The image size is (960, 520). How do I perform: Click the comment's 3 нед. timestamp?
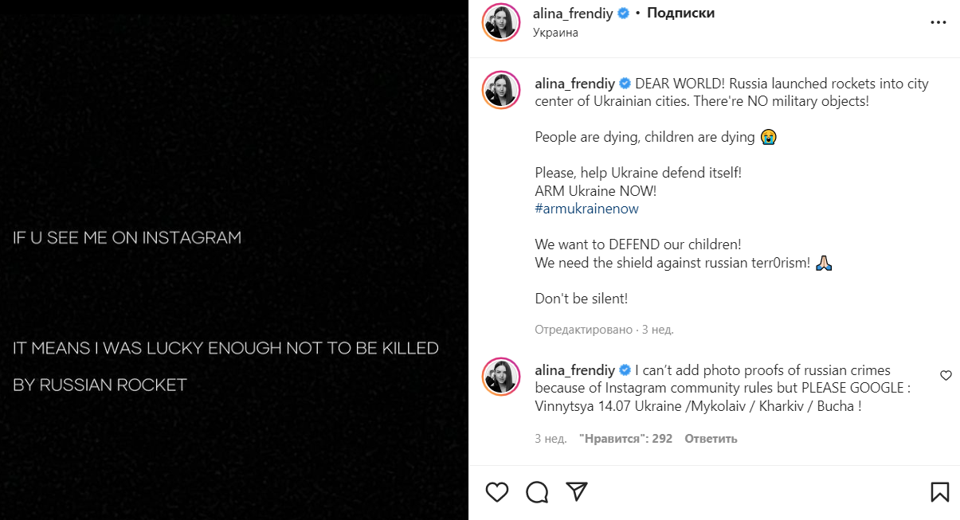[x=551, y=439]
